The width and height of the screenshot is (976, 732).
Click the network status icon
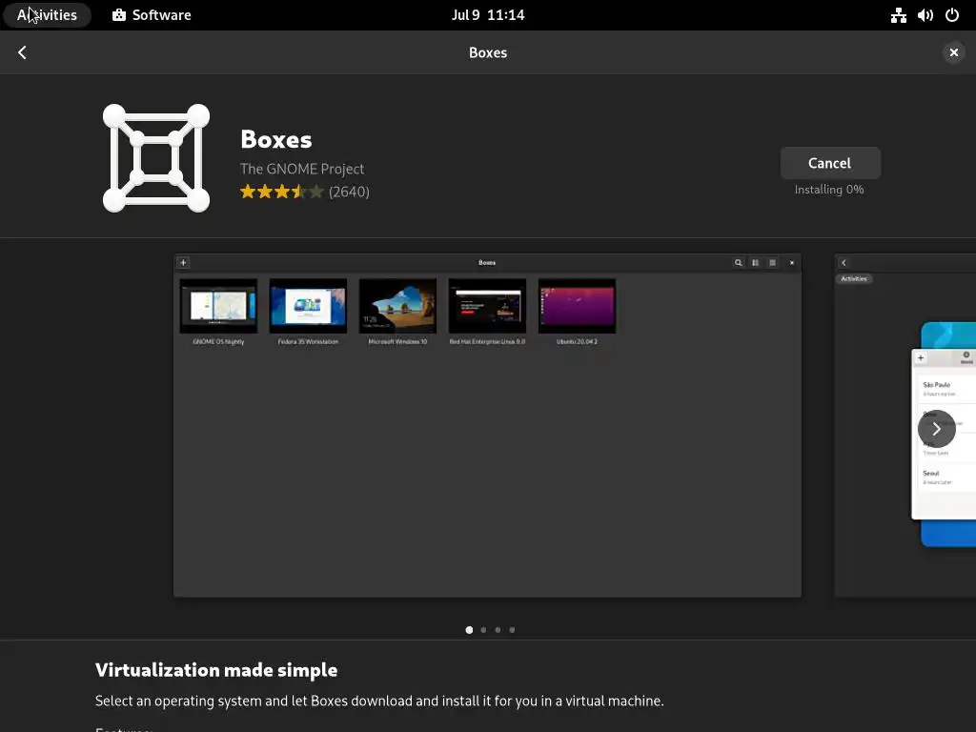pos(898,15)
